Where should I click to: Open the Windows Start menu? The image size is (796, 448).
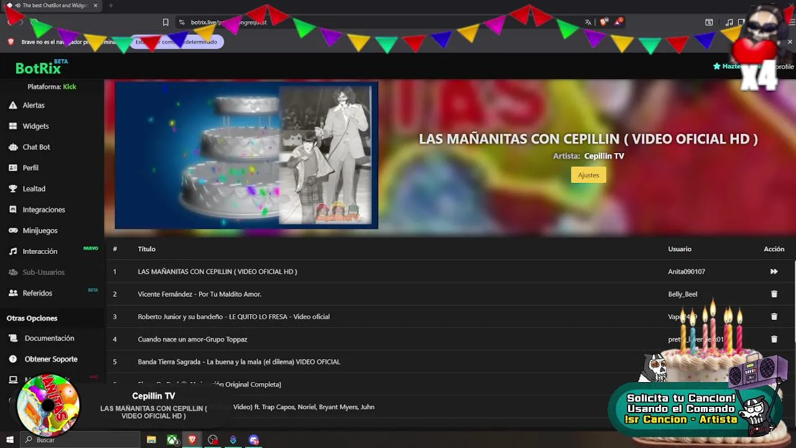pyautogui.click(x=9, y=440)
